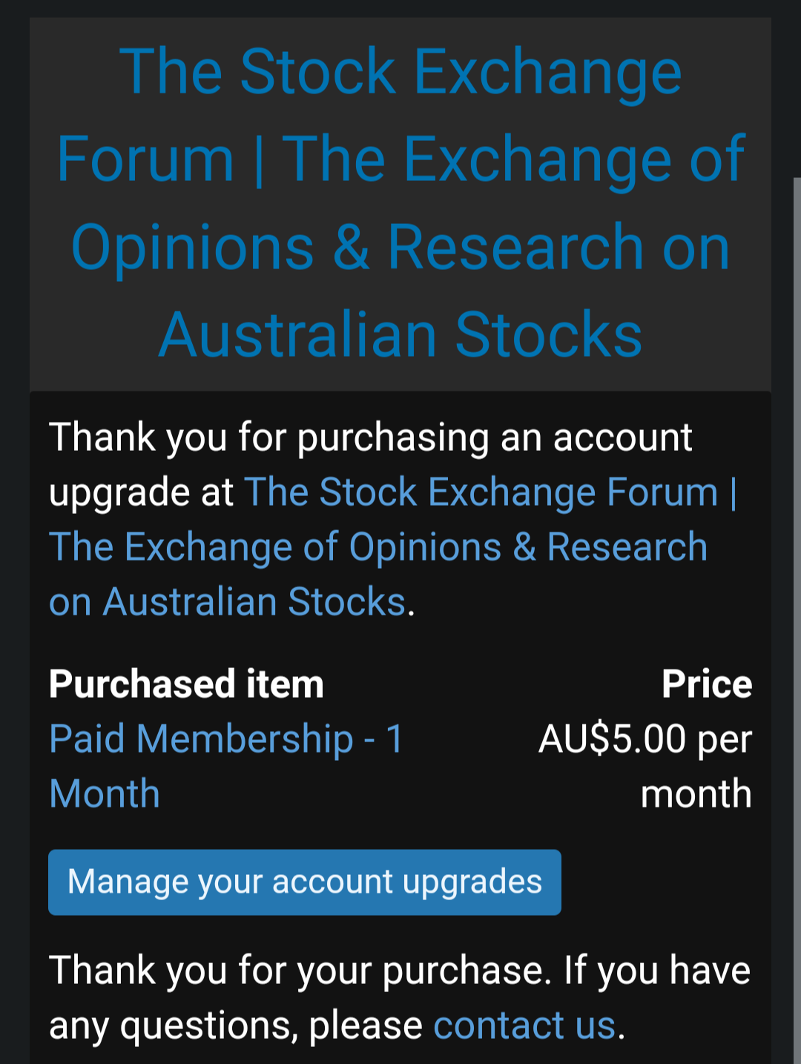The width and height of the screenshot is (801, 1064).
Task: Click the 'any questions, please' text
Action: 235,1025
